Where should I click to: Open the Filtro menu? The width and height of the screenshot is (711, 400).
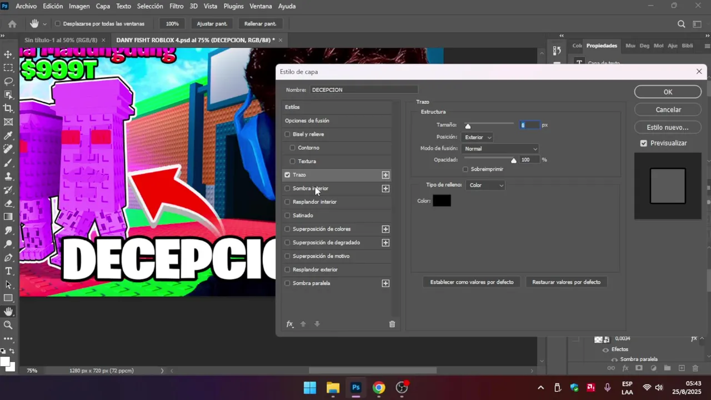point(176,6)
